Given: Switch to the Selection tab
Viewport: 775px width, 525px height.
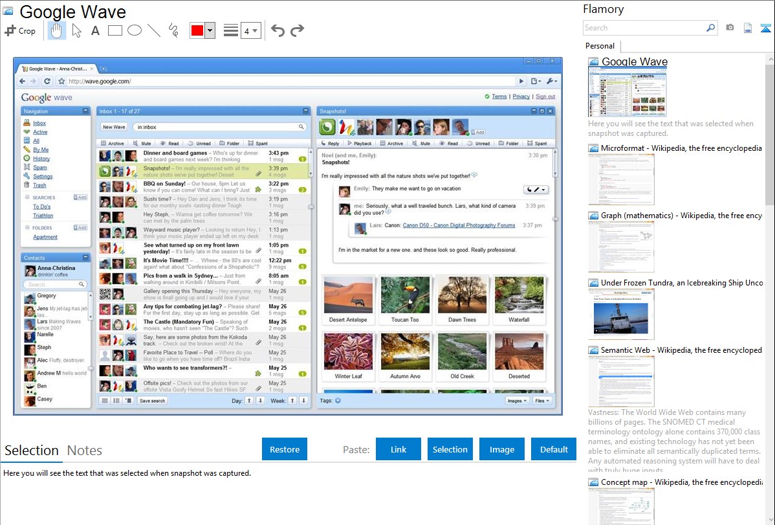Looking at the screenshot, I should pos(32,451).
